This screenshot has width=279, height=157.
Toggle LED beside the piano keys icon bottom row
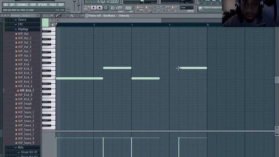coord(146,11)
